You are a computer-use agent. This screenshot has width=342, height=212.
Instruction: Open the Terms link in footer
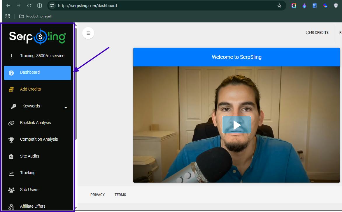coord(120,195)
